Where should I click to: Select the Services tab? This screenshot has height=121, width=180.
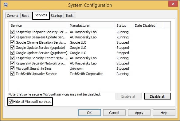tap(41, 15)
